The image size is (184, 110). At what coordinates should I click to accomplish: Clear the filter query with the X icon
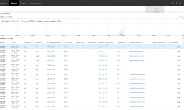click(x=180, y=17)
